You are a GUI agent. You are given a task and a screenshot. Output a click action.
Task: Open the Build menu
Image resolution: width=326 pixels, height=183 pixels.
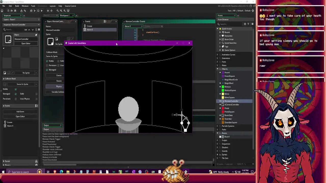pyautogui.click(x=17, y=6)
